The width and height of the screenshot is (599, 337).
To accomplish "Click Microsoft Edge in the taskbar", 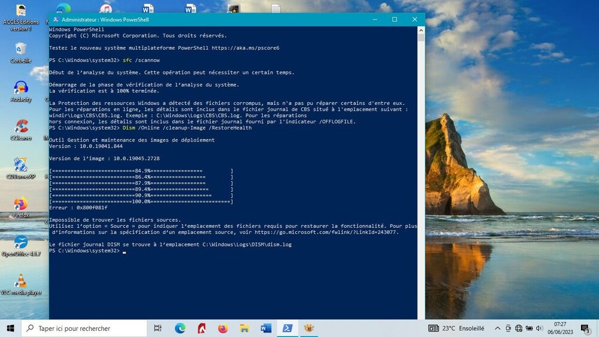I will 180,329.
